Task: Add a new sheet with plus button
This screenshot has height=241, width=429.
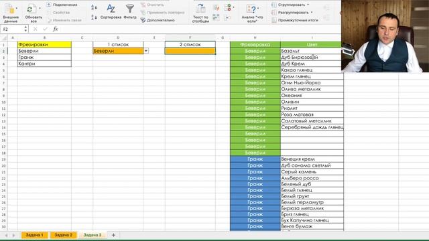Action: point(113,235)
